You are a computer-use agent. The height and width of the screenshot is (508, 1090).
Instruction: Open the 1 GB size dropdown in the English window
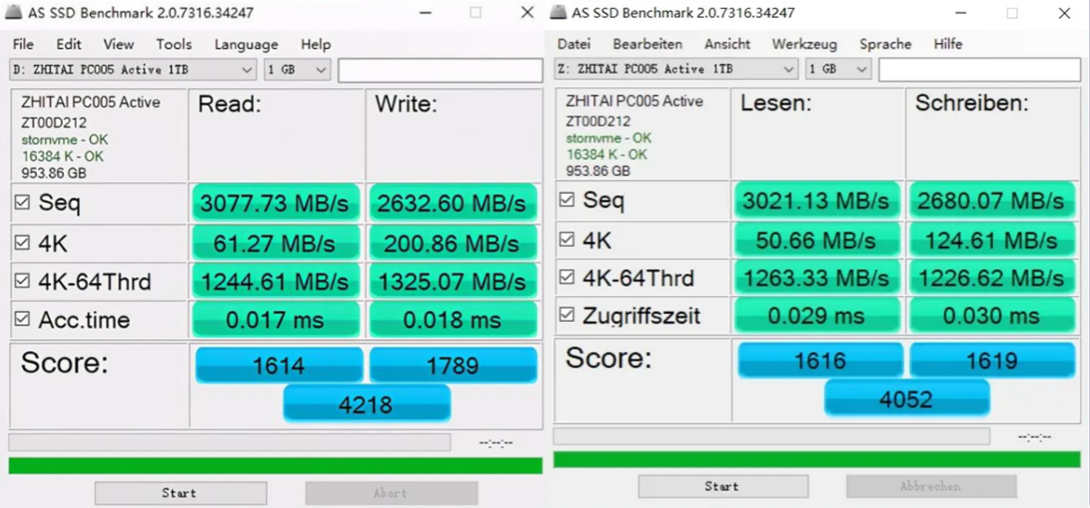[297, 70]
